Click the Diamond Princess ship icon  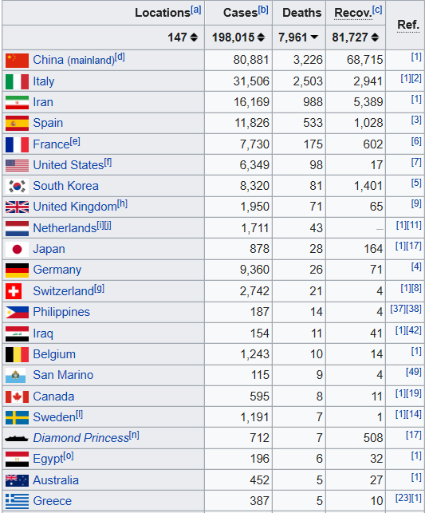17,439
